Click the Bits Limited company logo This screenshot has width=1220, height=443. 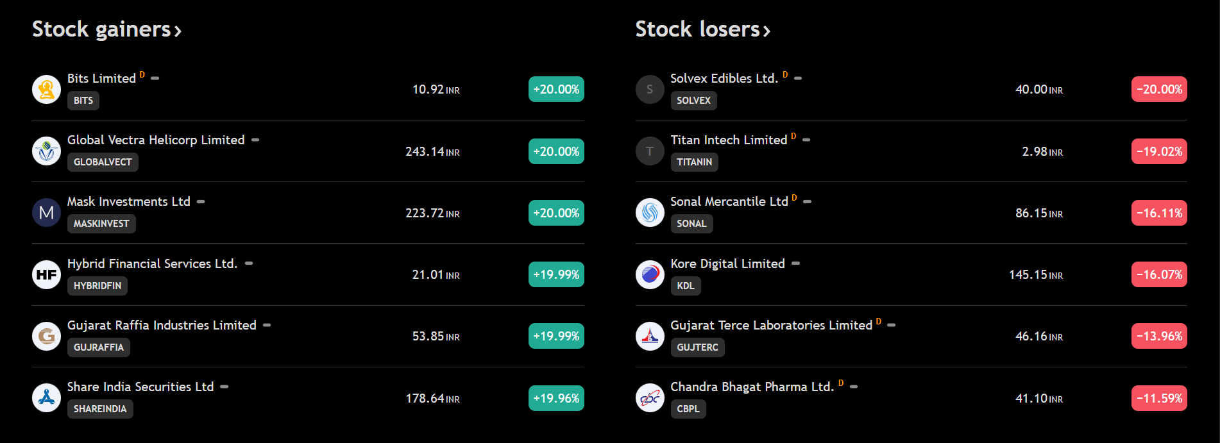coord(46,89)
